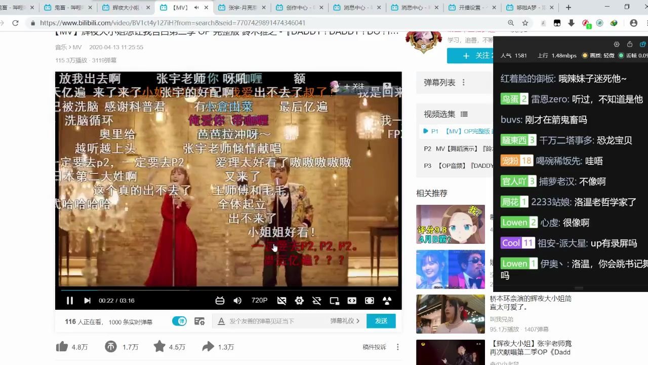Mute audio on the 【MV】 tab speaker icon
The width and height of the screenshot is (648, 365).
(x=196, y=8)
